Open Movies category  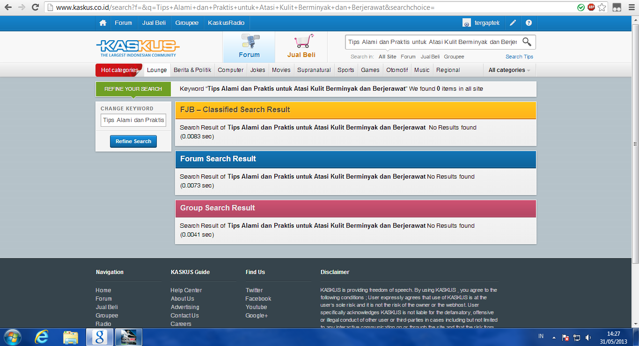pyautogui.click(x=281, y=70)
